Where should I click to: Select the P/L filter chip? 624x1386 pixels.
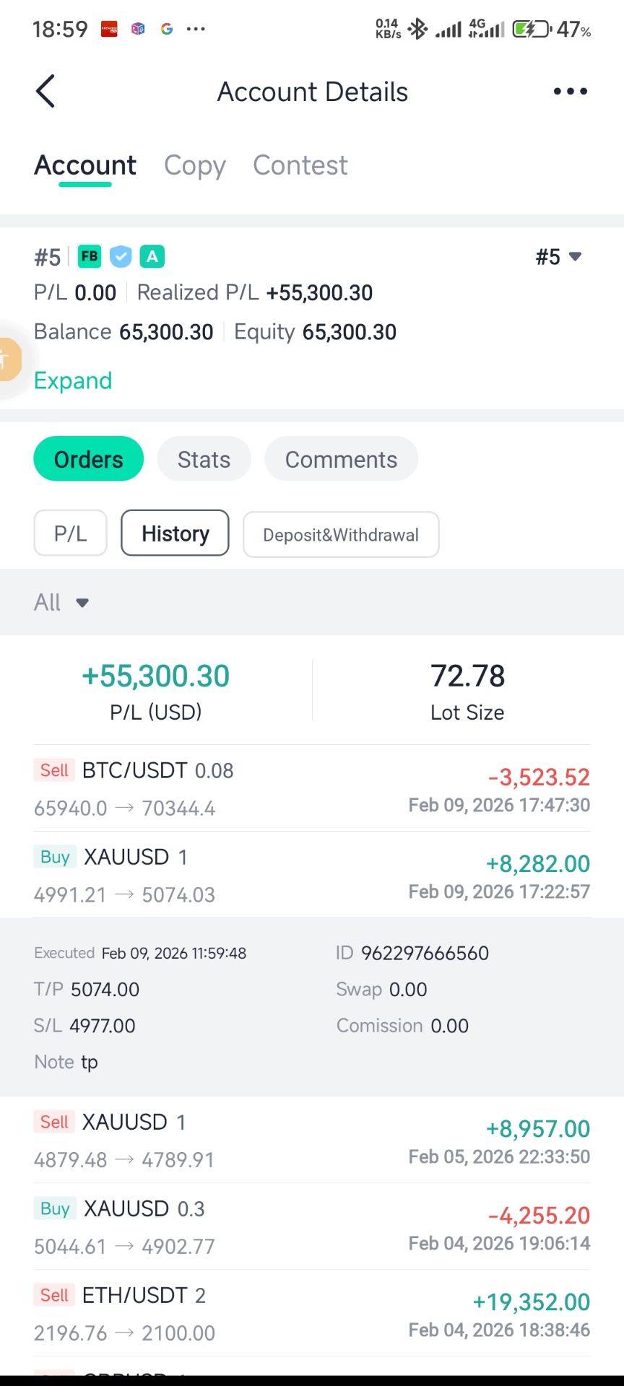click(70, 533)
